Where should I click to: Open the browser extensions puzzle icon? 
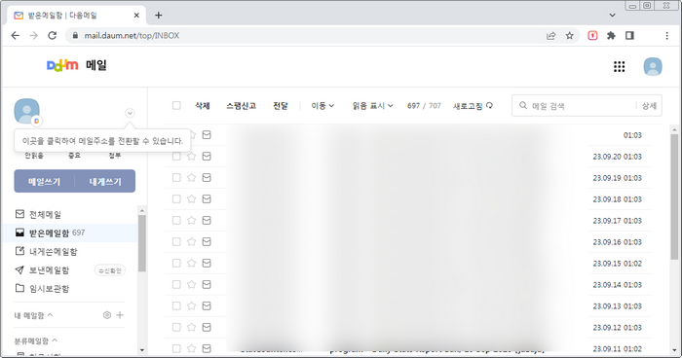click(x=611, y=36)
